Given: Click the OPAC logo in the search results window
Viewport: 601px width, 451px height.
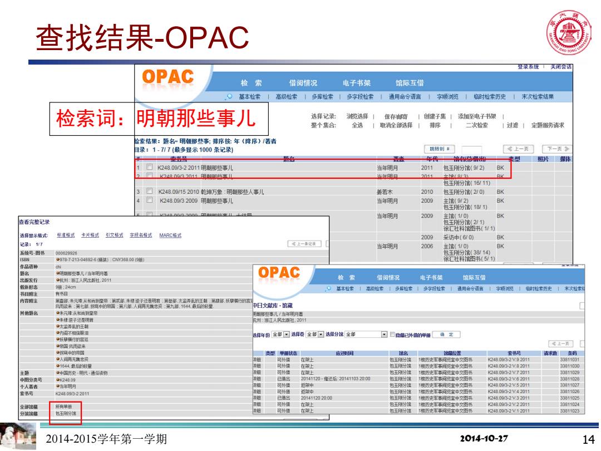Looking at the screenshot, I should [x=168, y=76].
